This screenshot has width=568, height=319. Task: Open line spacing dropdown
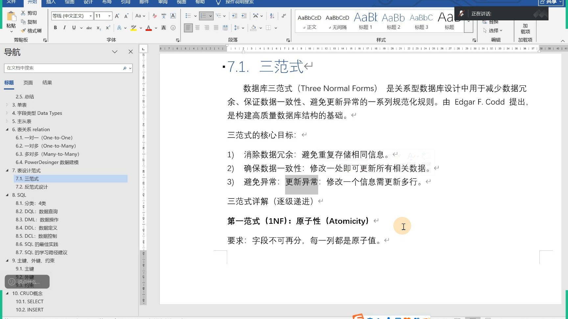coord(239,28)
